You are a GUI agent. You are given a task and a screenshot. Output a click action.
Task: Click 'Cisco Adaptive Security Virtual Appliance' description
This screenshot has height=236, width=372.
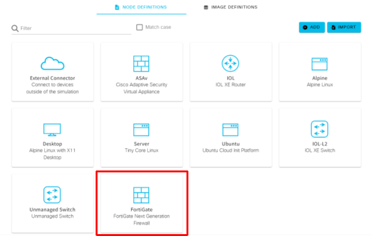tap(141, 88)
